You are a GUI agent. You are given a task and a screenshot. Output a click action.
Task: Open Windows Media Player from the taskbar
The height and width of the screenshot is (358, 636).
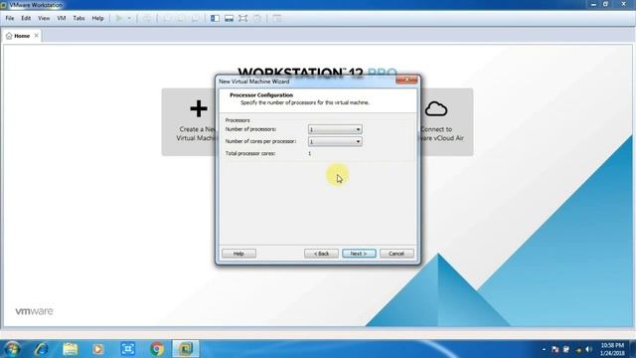(x=98, y=349)
